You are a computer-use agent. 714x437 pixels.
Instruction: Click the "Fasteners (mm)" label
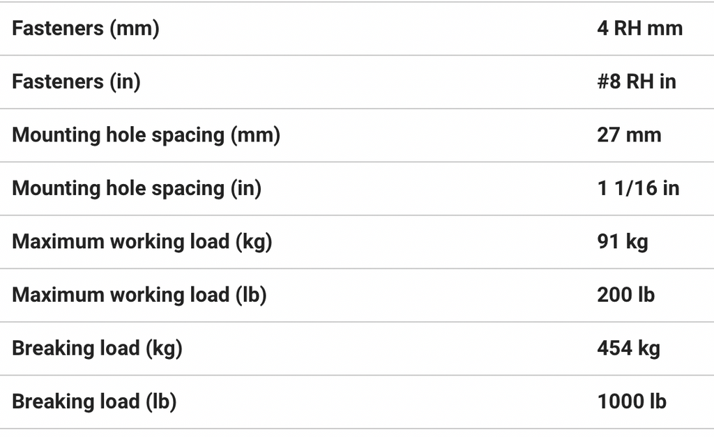(x=86, y=29)
